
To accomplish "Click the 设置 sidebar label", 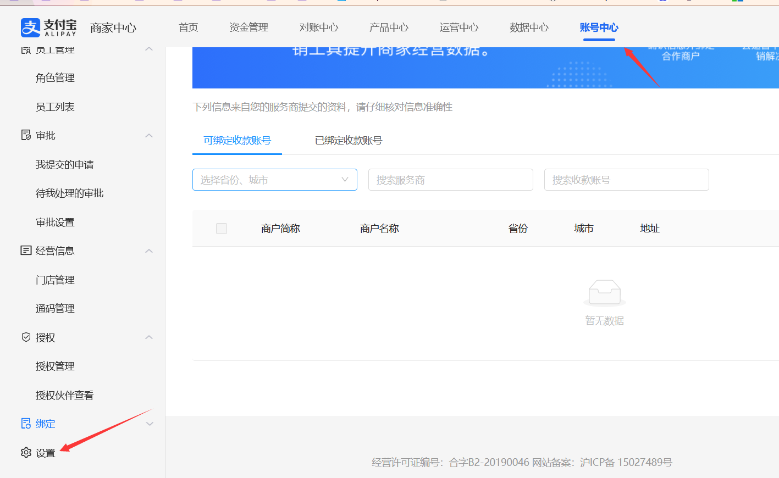I will 46,453.
